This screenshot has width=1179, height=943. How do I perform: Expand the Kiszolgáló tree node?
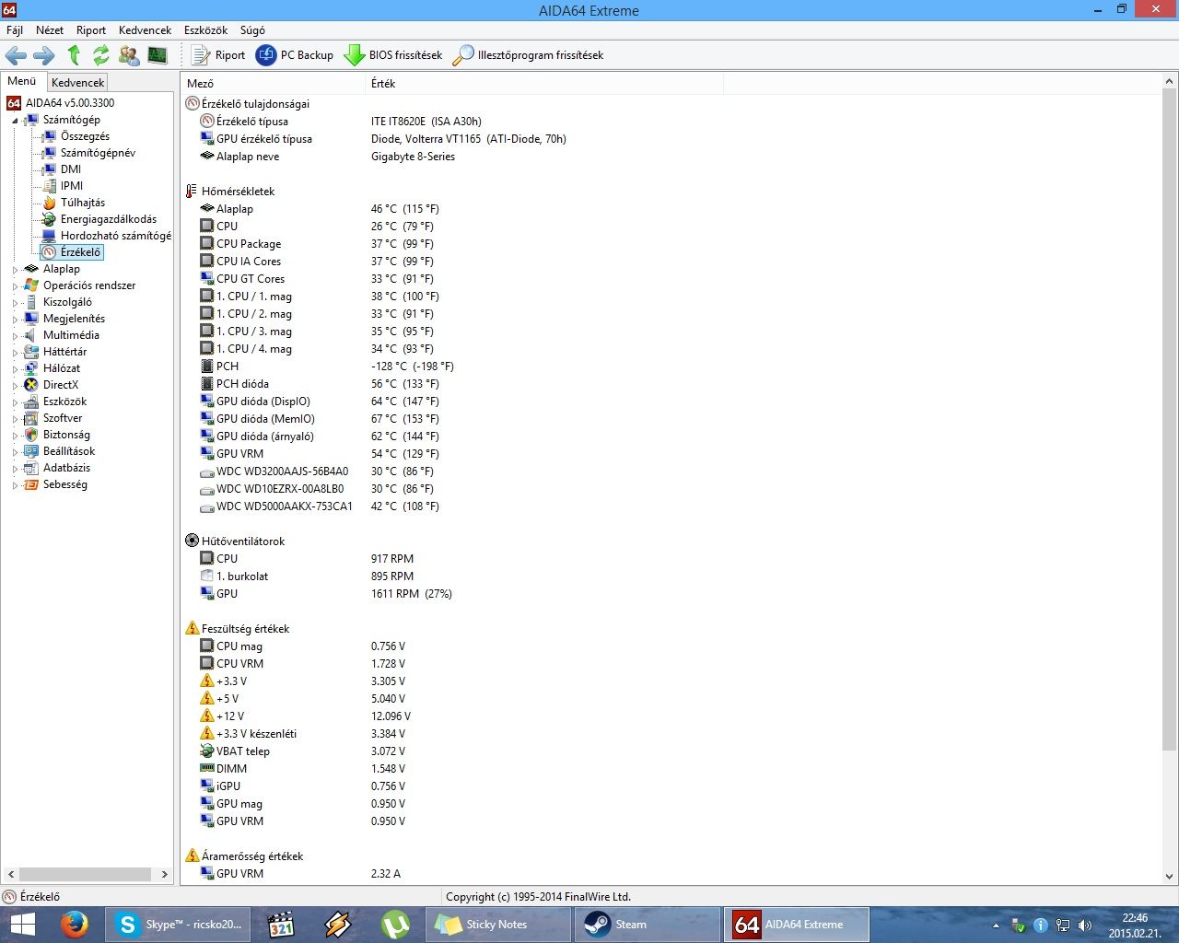pos(15,303)
